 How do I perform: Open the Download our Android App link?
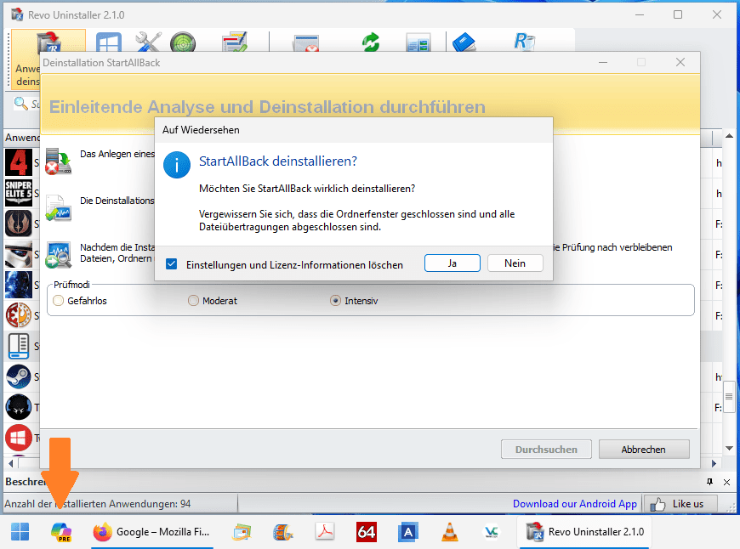click(x=574, y=504)
